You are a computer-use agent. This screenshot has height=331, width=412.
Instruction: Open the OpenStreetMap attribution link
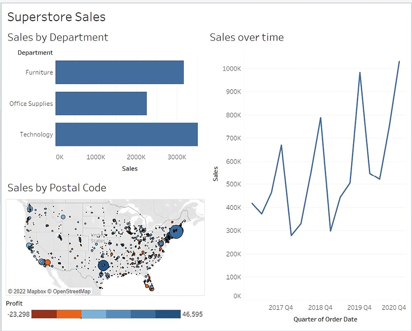(x=69, y=291)
